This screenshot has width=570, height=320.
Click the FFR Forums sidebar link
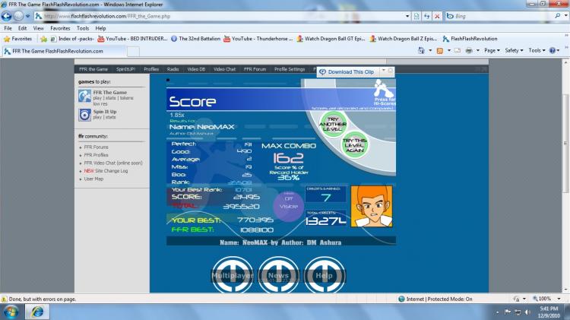[96, 147]
